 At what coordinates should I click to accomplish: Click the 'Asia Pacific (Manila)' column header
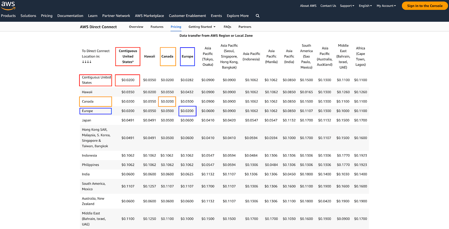pos(271,57)
